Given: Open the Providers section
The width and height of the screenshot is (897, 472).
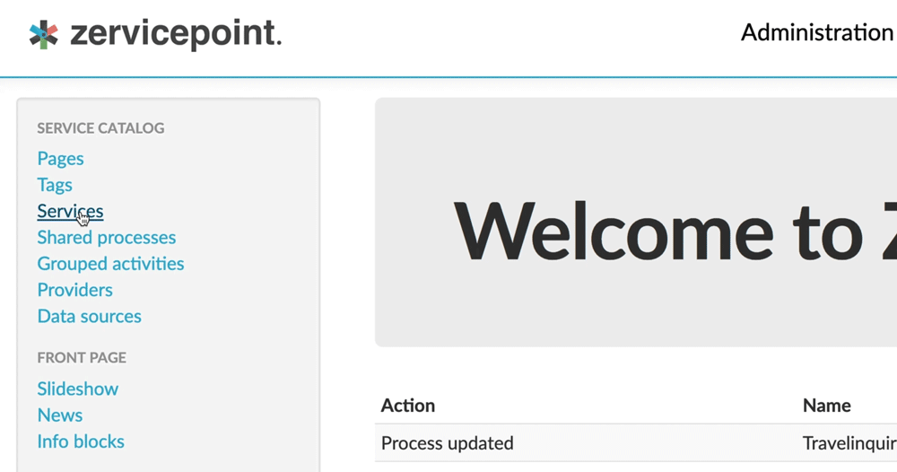Looking at the screenshot, I should (74, 290).
